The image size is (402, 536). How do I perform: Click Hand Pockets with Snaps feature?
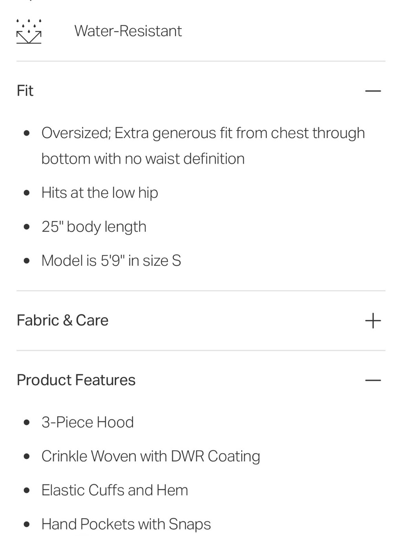[126, 524]
